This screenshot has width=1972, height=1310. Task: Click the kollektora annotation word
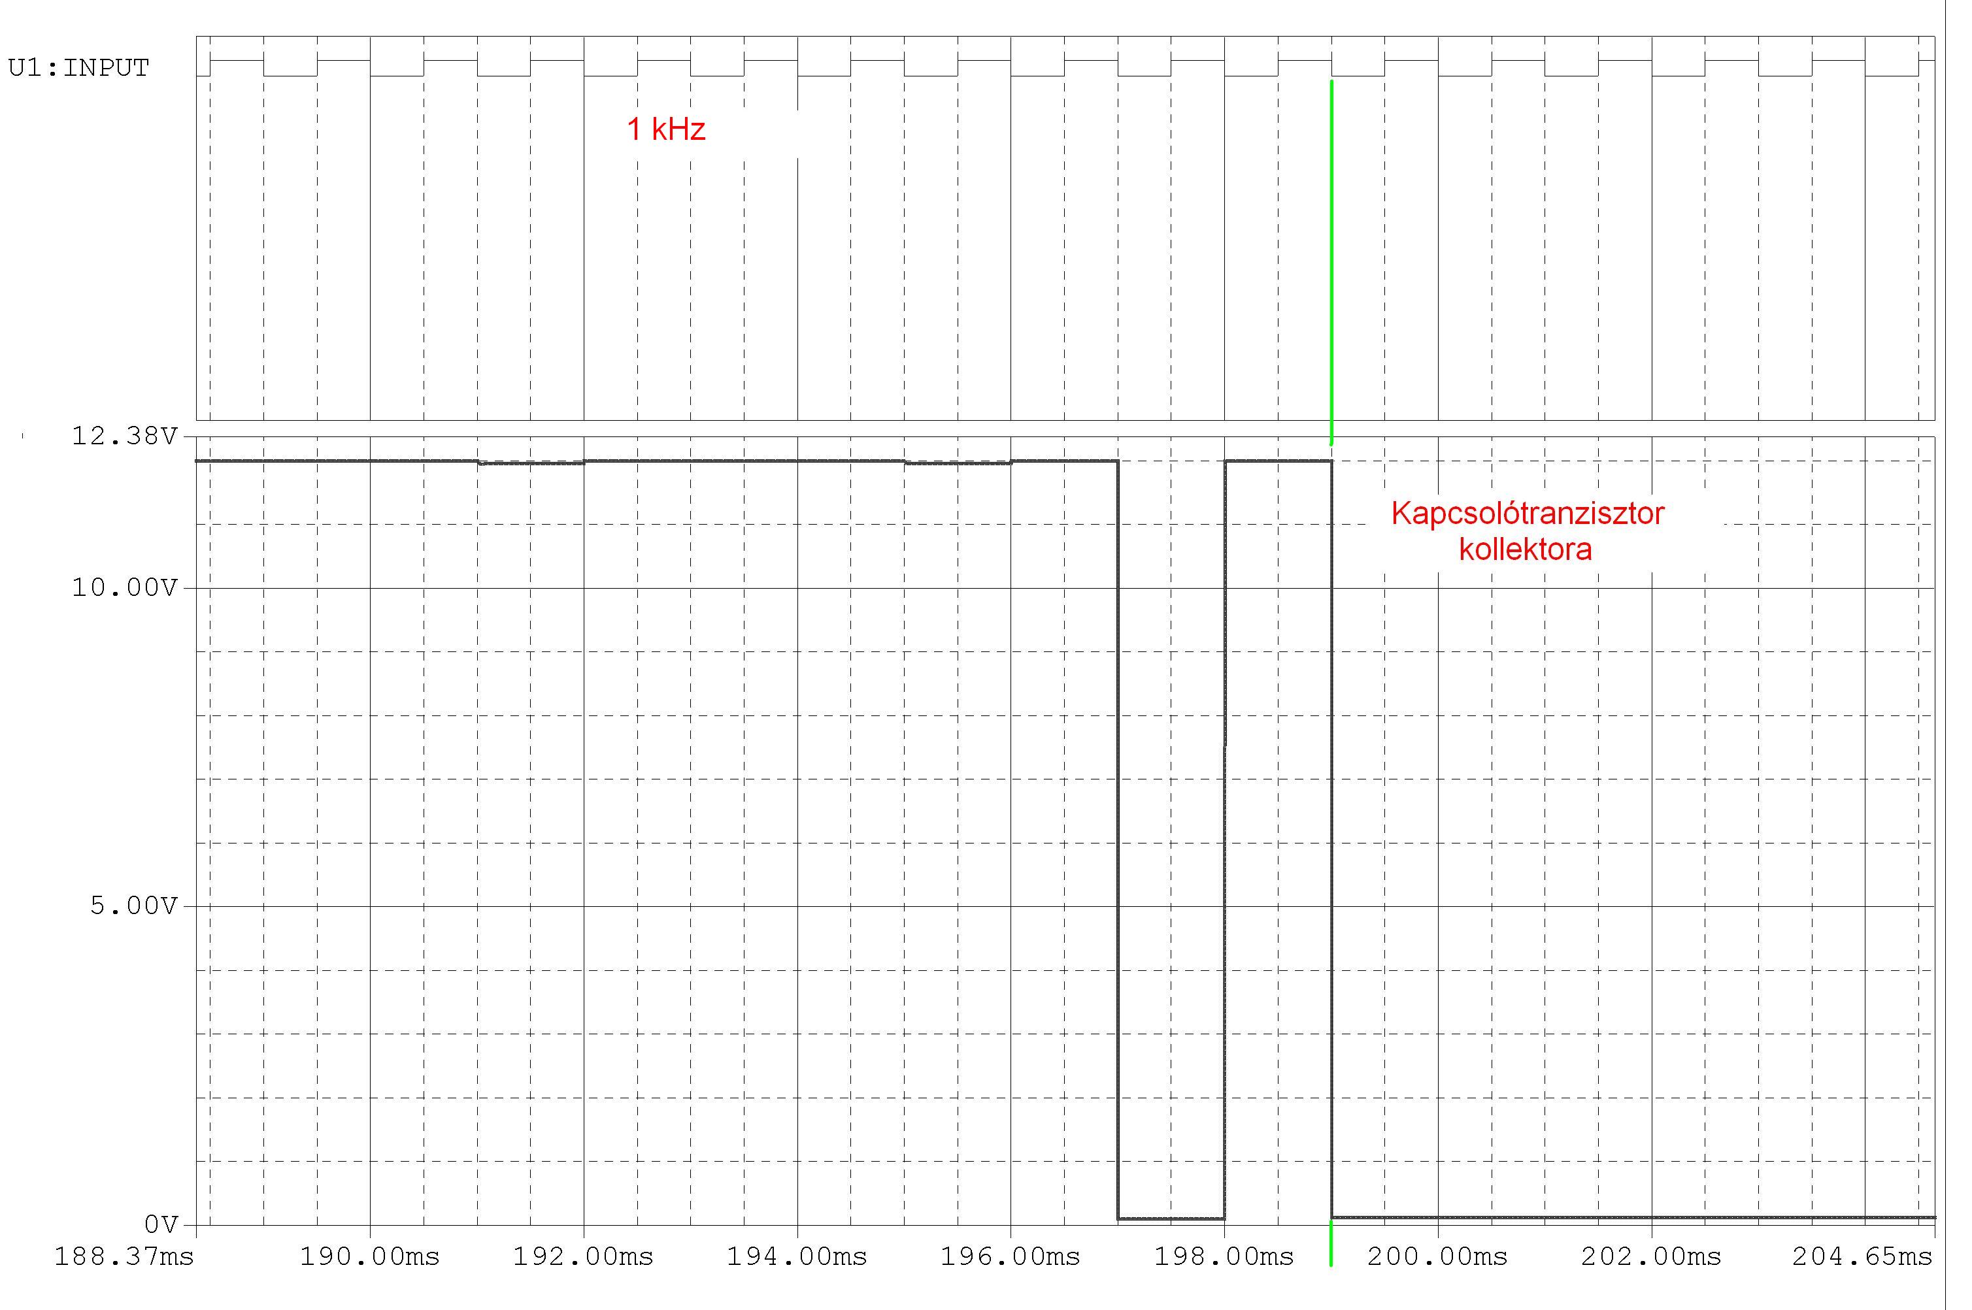(1525, 549)
